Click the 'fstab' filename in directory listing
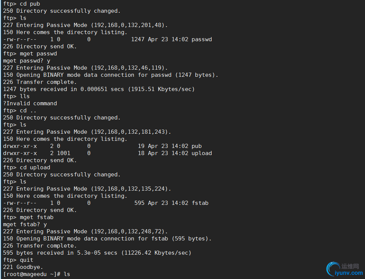Viewport: 365px width, 279px height. coord(200,203)
